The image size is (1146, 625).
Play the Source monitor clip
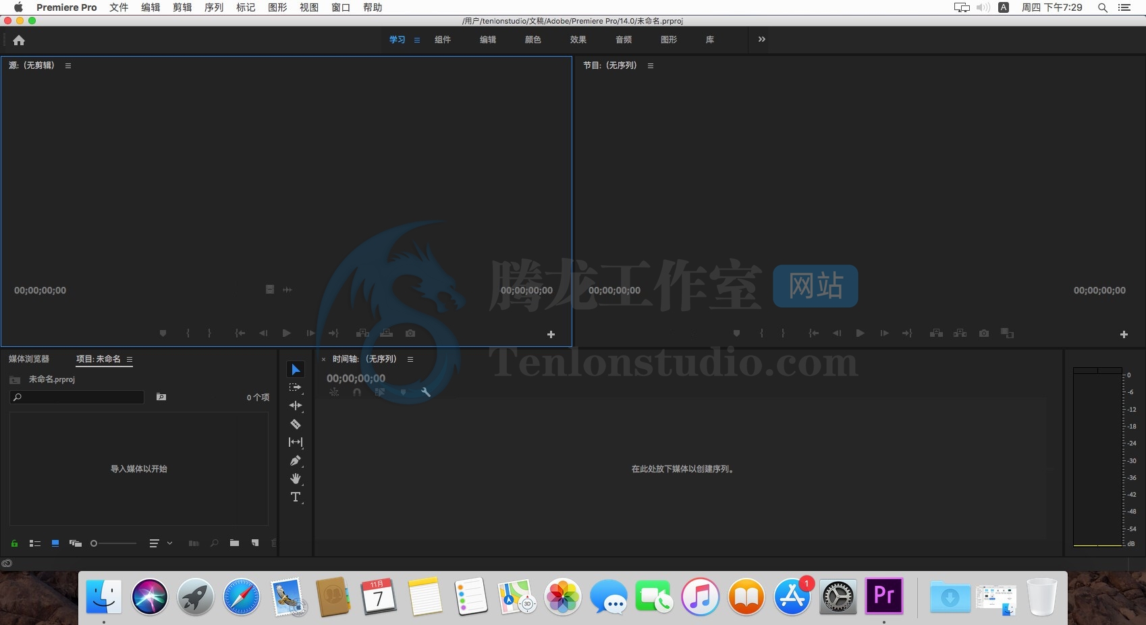286,333
